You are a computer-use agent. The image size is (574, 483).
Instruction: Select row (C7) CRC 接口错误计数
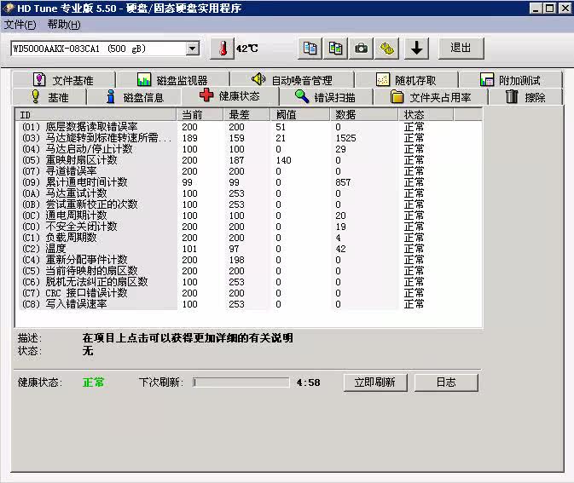point(249,293)
